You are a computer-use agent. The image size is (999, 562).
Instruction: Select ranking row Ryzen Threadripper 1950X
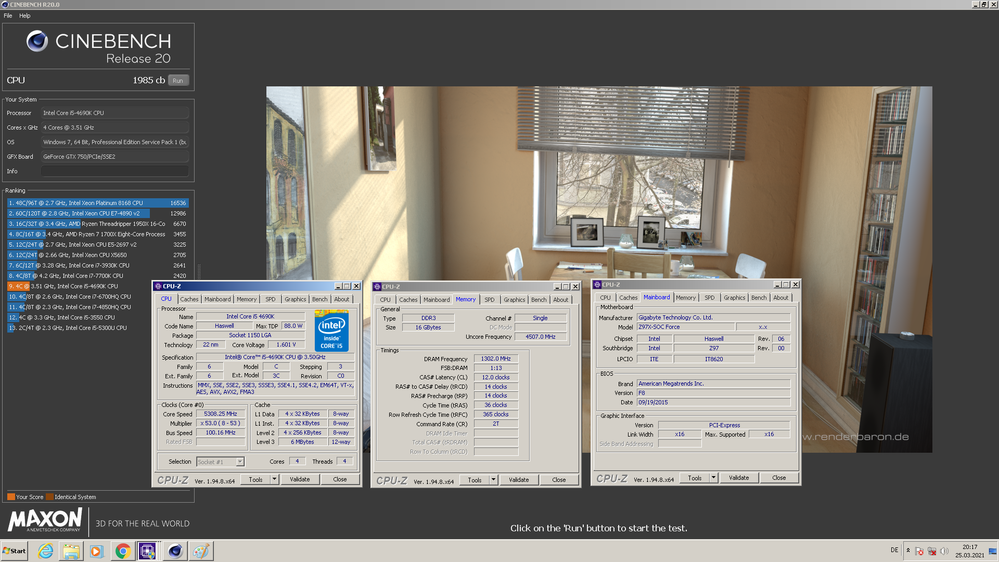pos(97,224)
